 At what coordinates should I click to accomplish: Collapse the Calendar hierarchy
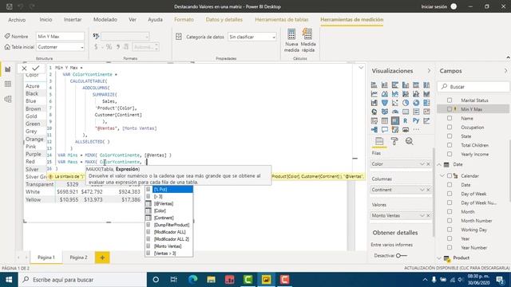[442, 175]
